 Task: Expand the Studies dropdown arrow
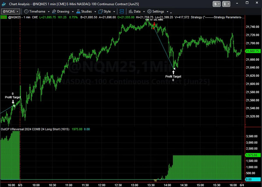(x=95, y=12)
